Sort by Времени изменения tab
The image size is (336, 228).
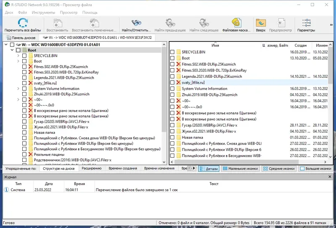pyautogui.click(x=159, y=169)
